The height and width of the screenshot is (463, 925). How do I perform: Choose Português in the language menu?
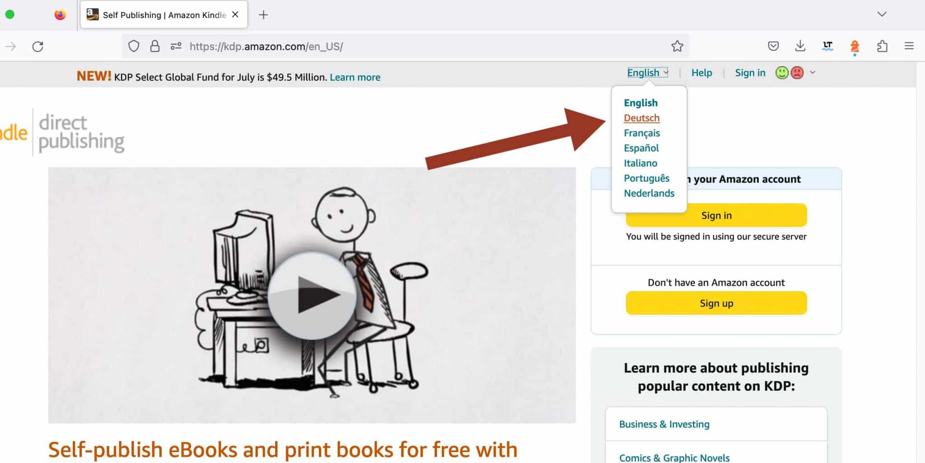(x=646, y=178)
